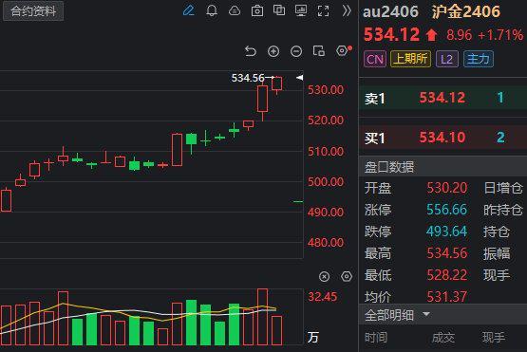Image resolution: width=527 pixels, height=352 pixels.
Task: Click the au2406 contract code title
Action: [x=390, y=12]
